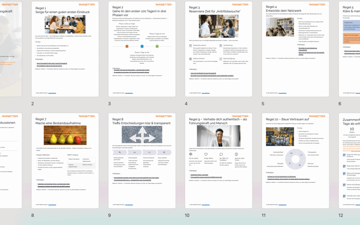
Task: Click the circular trust diagram on Regel 10
Action: [x=295, y=159]
